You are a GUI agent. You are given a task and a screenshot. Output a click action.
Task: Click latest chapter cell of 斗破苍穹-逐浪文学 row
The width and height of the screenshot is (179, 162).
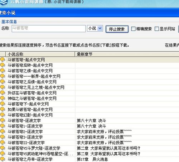point(127,120)
